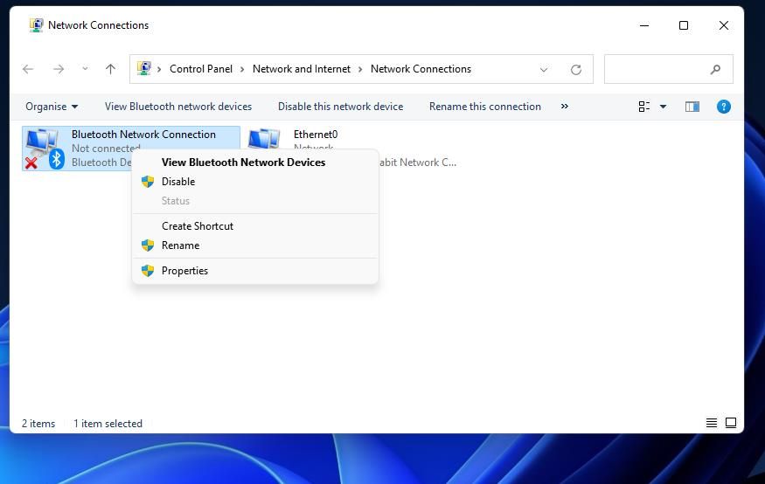Image resolution: width=765 pixels, height=484 pixels.
Task: Show more toolbar commands chevron
Action: click(565, 107)
